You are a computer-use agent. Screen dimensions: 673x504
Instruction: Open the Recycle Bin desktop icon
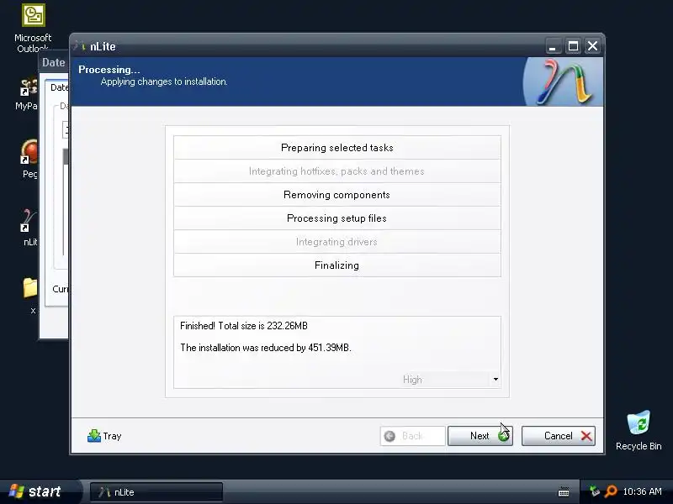(x=639, y=430)
